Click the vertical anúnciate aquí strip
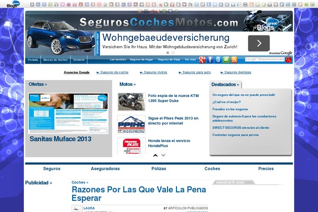This screenshot has height=212, width=318. [x=98, y=43]
